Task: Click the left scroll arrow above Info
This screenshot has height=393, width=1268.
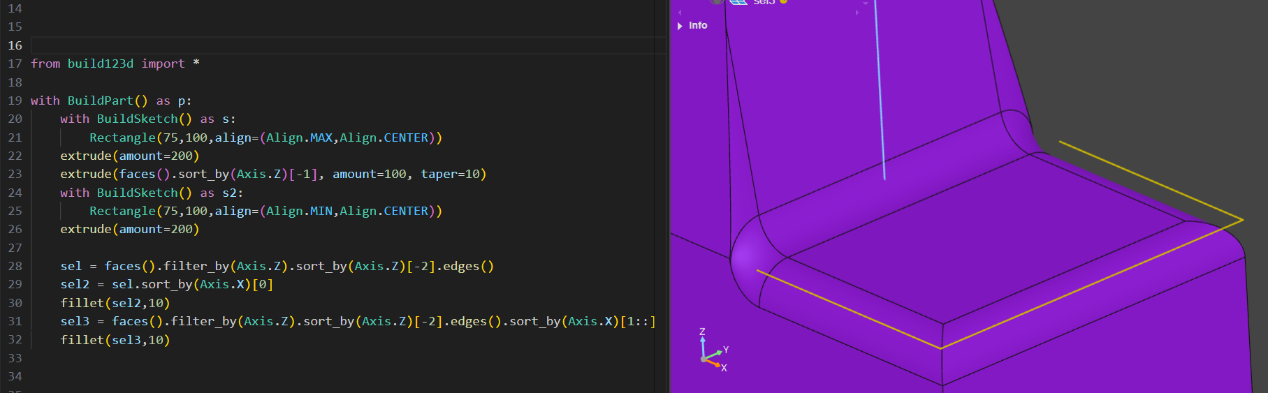Action: coord(680,13)
